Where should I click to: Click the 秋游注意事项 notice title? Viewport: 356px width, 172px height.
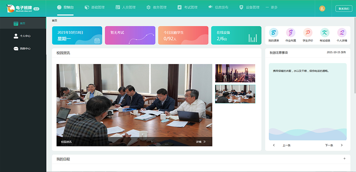[x=279, y=53]
